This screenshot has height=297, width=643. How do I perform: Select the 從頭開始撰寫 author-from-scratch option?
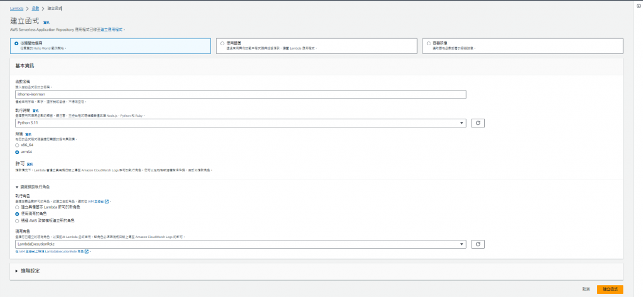click(110, 46)
